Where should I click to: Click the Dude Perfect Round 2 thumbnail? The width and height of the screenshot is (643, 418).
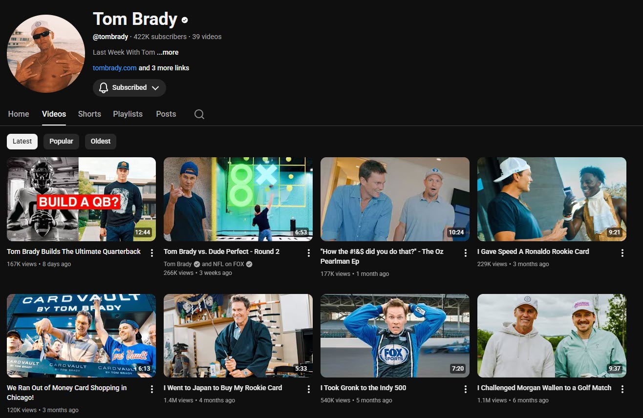click(x=238, y=199)
